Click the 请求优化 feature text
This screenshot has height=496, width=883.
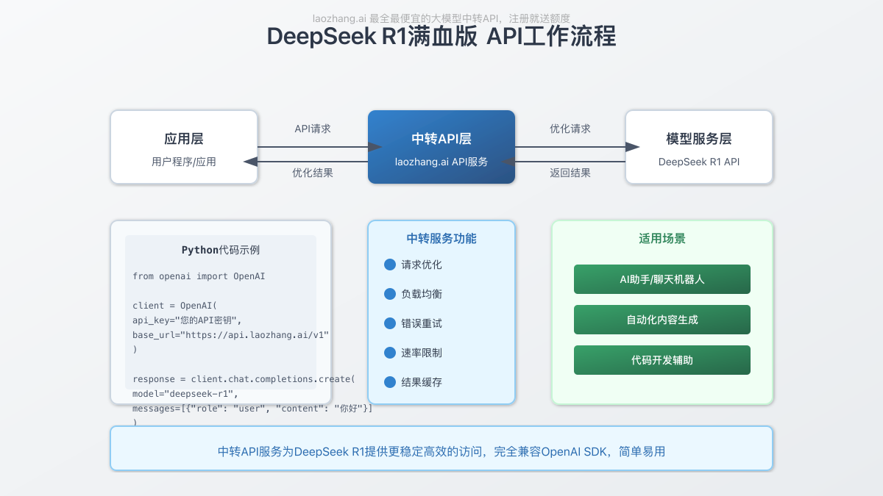click(x=422, y=265)
